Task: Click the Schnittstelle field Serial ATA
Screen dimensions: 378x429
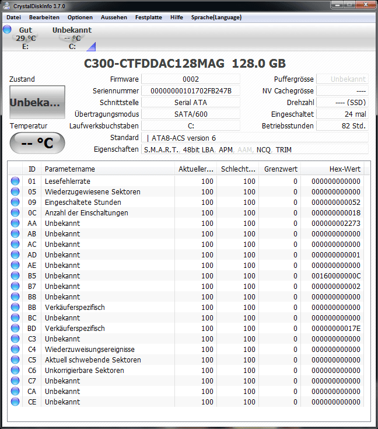Action: click(191, 102)
